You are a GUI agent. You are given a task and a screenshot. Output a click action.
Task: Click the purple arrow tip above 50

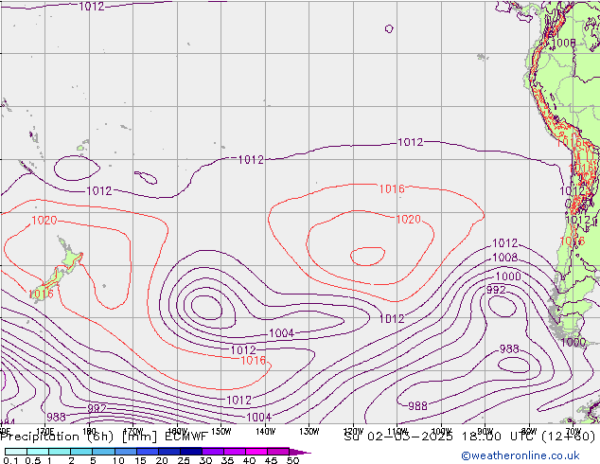coord(300,452)
